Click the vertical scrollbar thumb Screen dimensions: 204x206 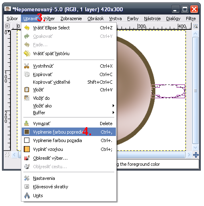(x=196, y=91)
